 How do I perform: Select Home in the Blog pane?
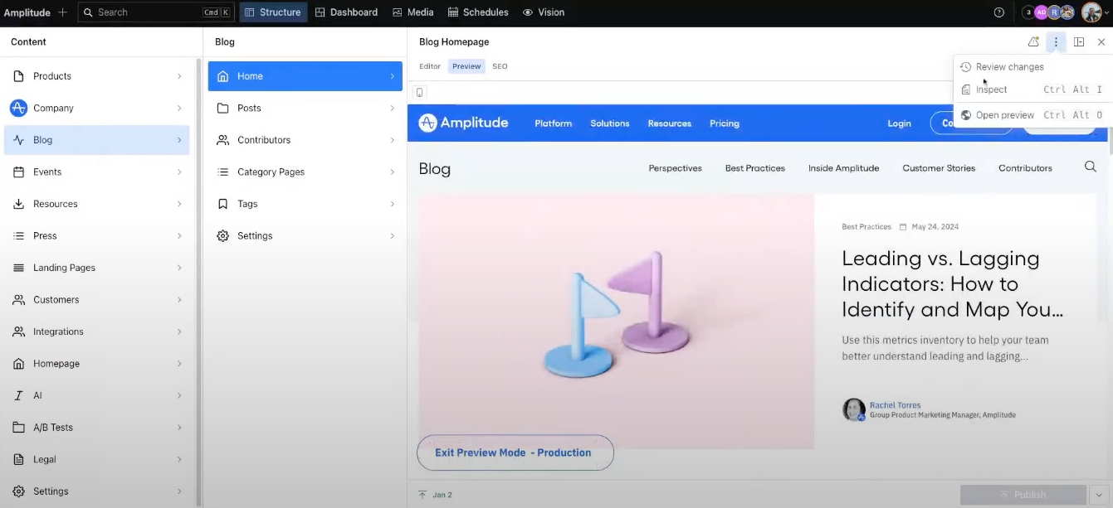(x=305, y=76)
